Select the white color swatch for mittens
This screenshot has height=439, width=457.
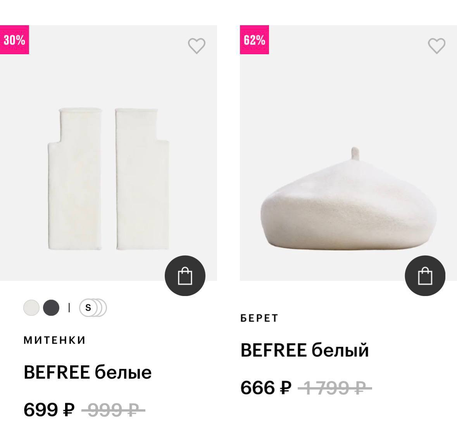tap(31, 308)
